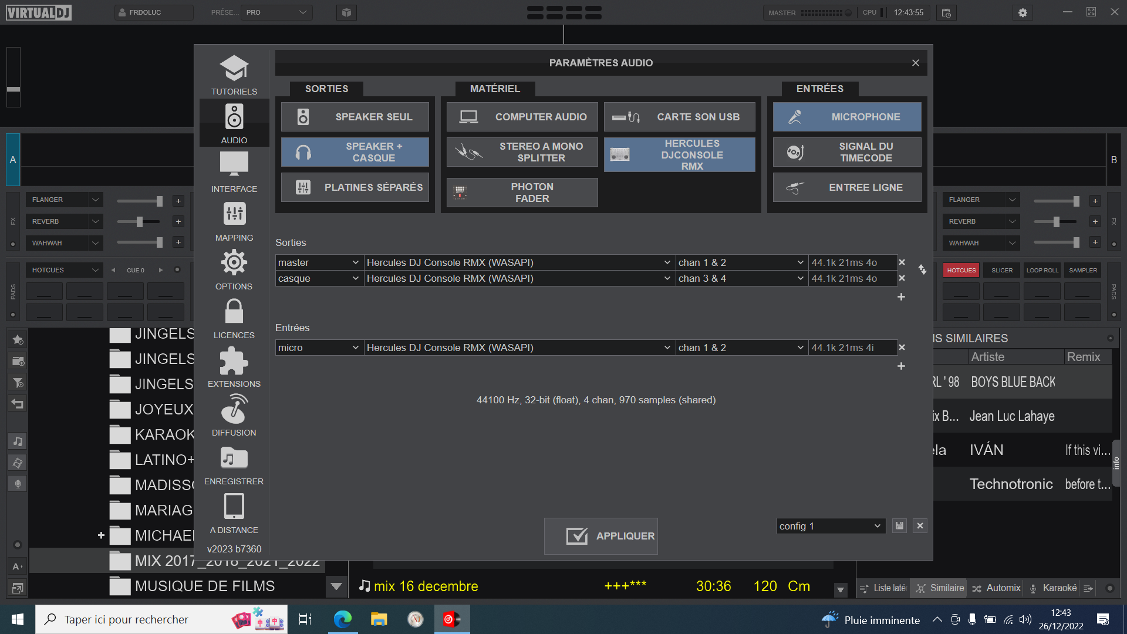
Task: Select right deck SAMPLER pad mode
Action: point(1083,270)
